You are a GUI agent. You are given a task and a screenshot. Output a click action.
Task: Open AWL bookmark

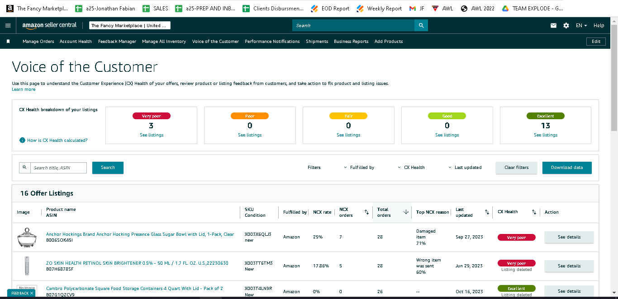coord(442,8)
